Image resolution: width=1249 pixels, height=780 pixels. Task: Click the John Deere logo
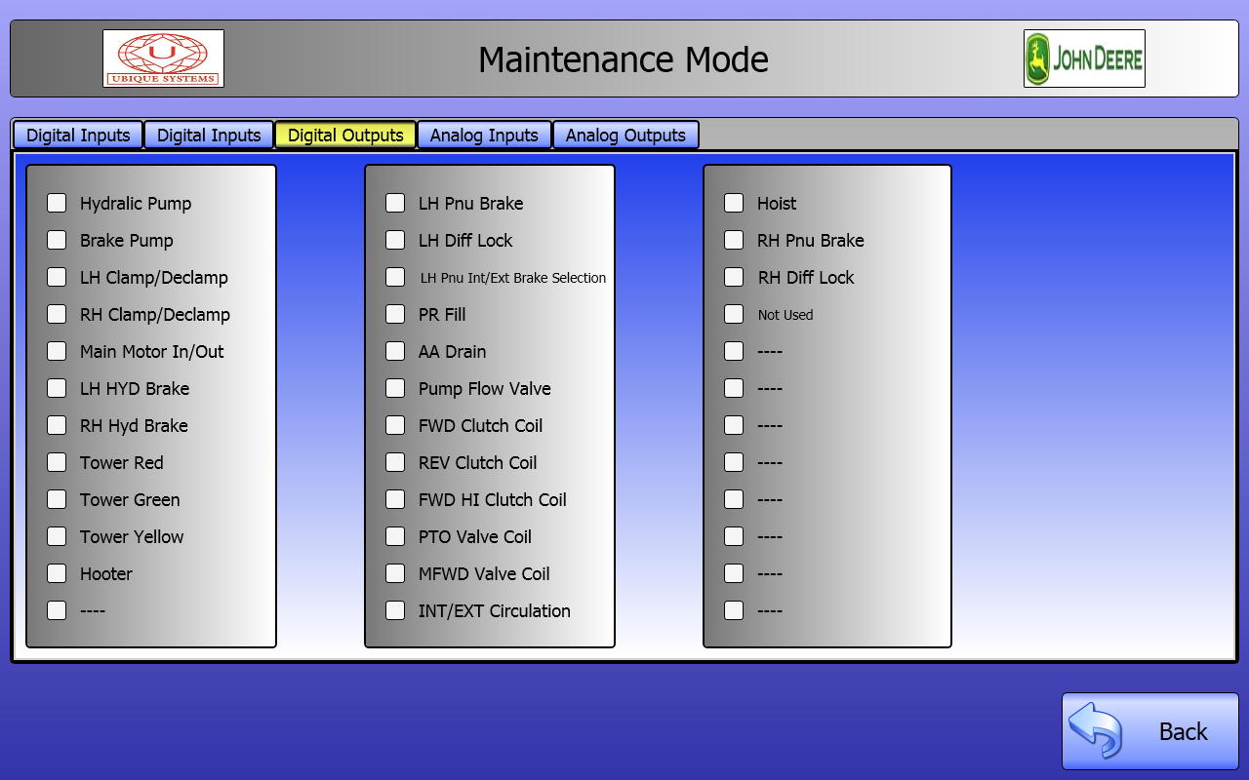1083,58
